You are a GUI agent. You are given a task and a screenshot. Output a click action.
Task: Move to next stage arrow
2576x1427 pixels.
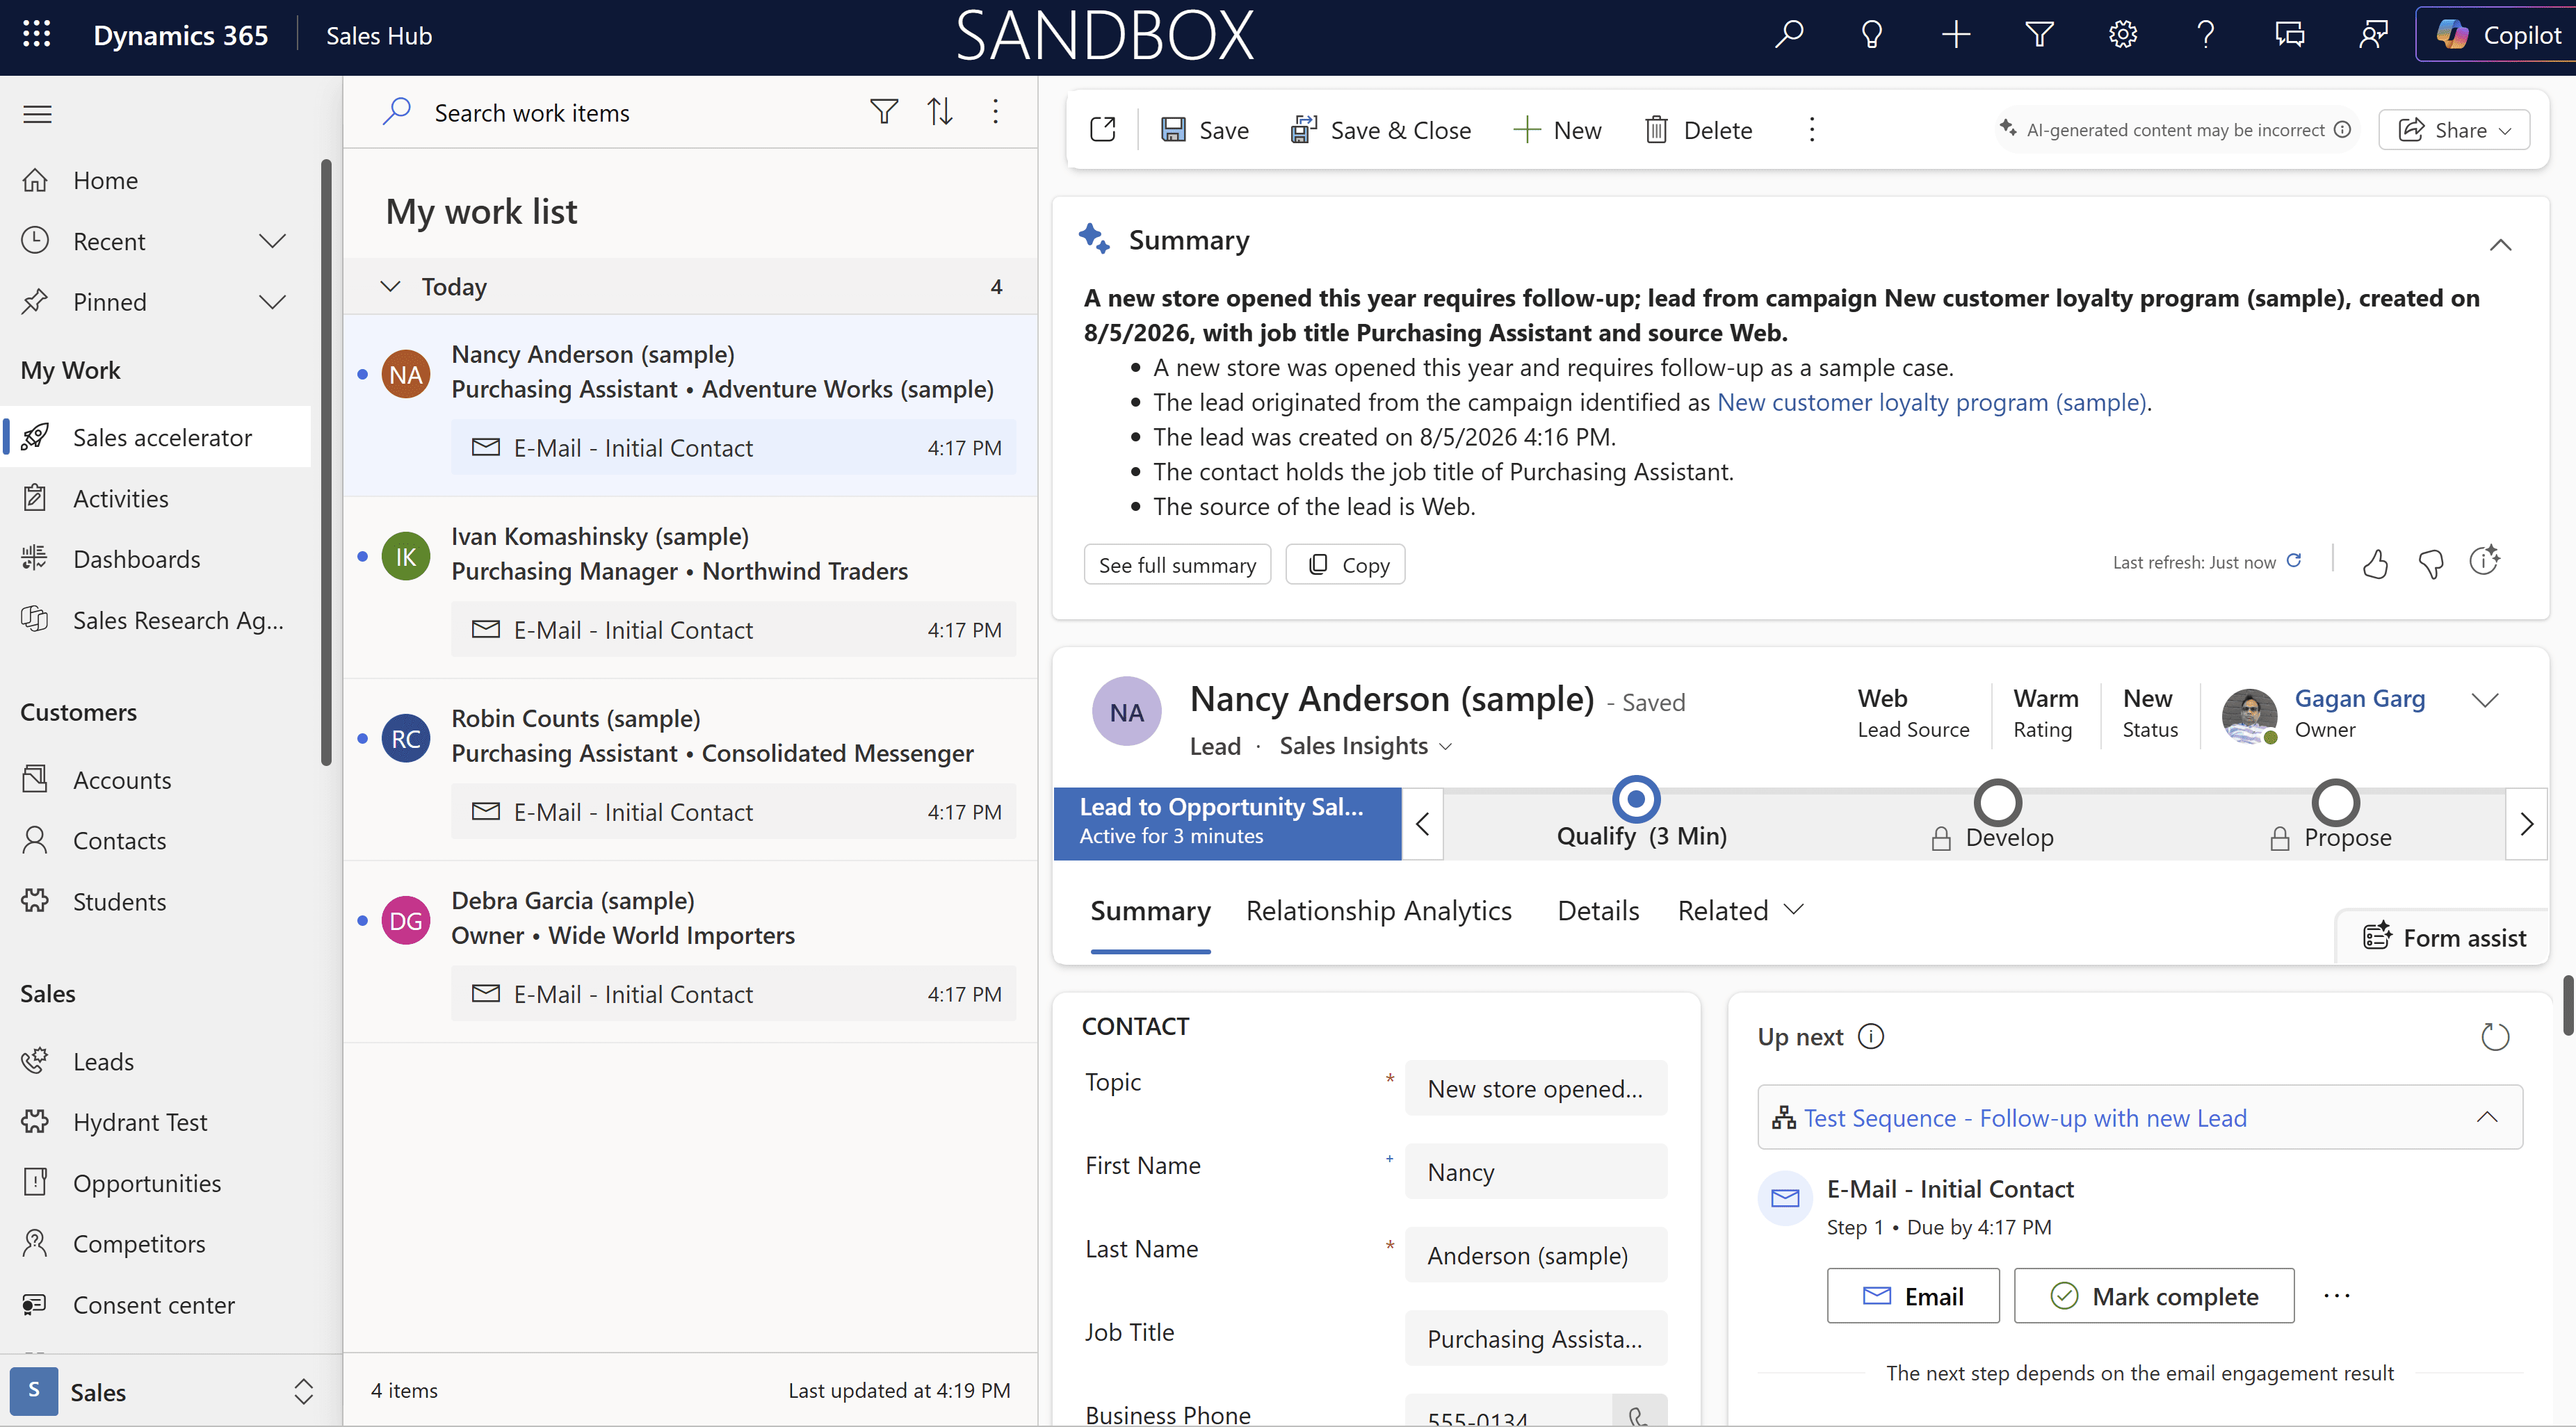click(2527, 824)
